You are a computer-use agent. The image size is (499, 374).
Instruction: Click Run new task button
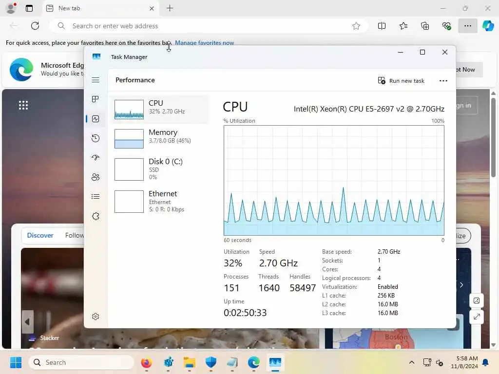[401, 81]
